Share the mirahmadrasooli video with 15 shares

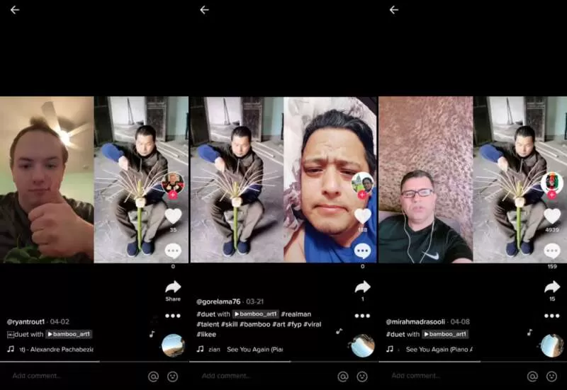click(x=552, y=287)
